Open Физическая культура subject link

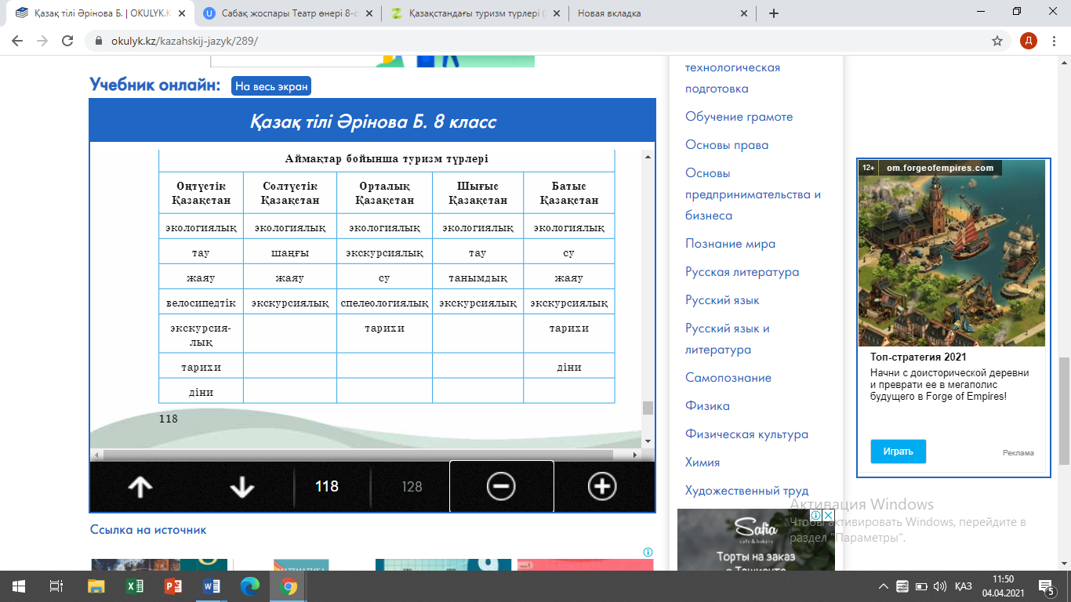[x=746, y=434]
